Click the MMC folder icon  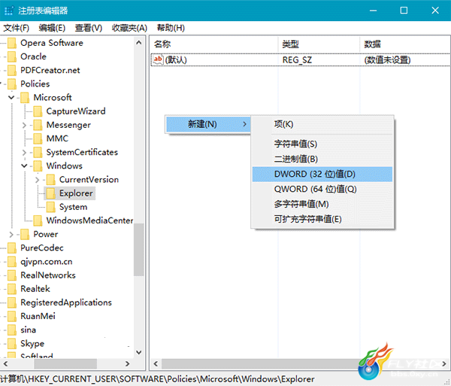[x=38, y=138]
